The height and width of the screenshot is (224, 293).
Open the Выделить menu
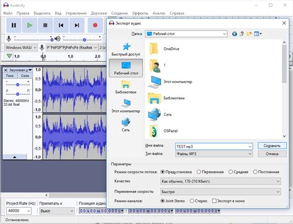[x=42, y=13]
